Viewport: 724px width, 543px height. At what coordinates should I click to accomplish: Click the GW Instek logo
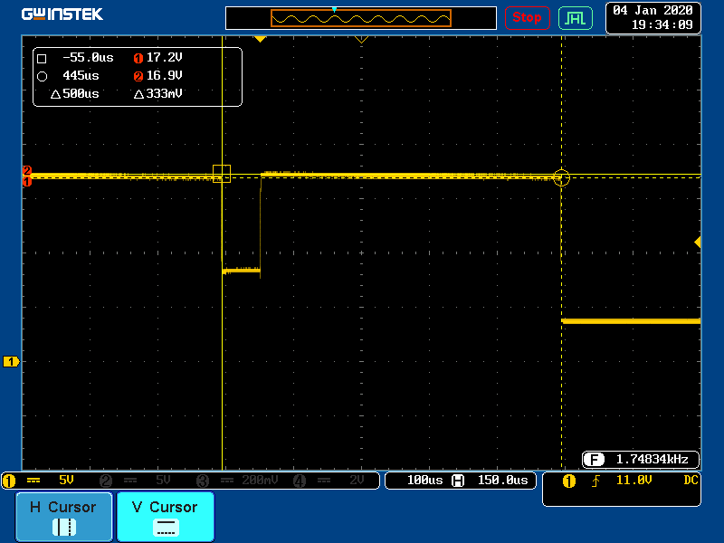click(x=62, y=14)
